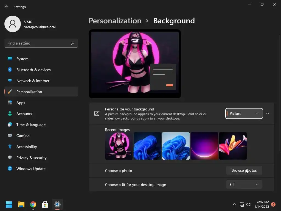Click the volume speaker tray icon
This screenshot has height=211, width=281.
248,204
